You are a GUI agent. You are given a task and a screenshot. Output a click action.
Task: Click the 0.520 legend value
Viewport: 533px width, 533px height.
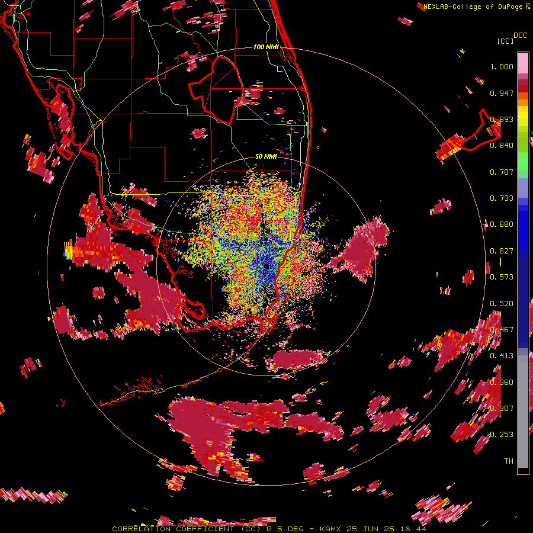pos(502,304)
